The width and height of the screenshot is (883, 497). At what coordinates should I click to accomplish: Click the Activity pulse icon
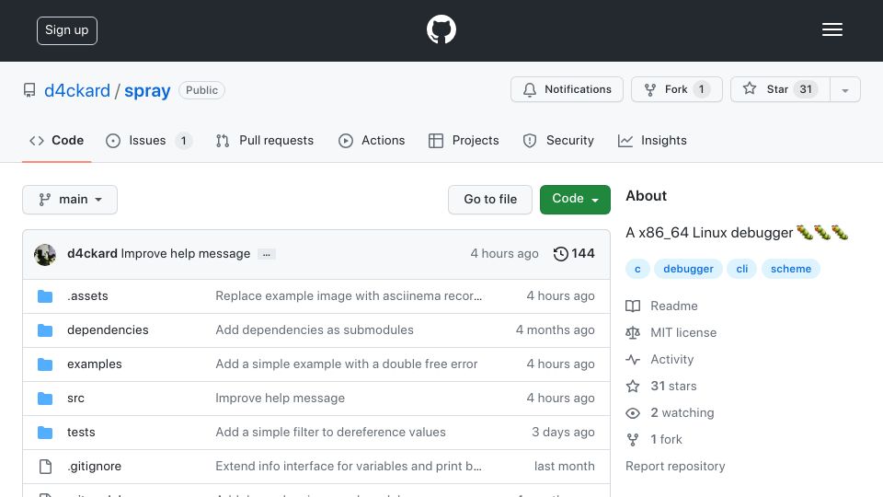tap(633, 360)
